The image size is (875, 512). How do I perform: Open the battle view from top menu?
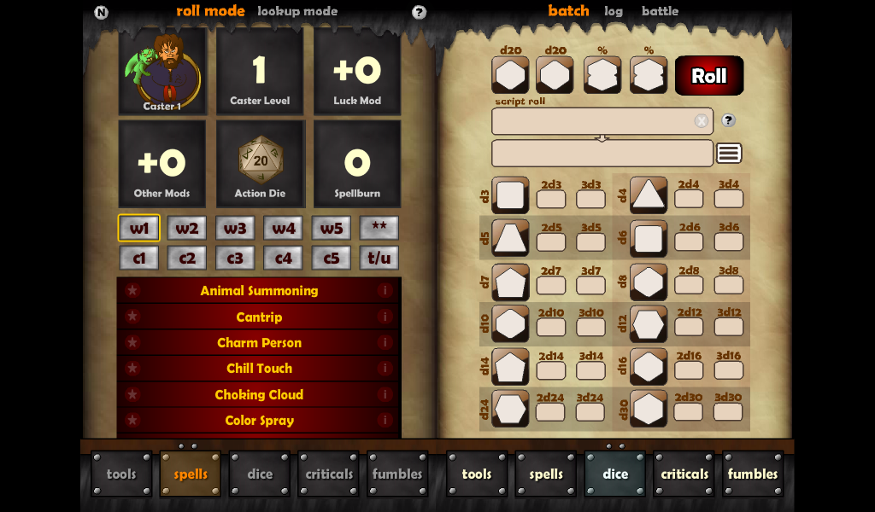pyautogui.click(x=660, y=12)
